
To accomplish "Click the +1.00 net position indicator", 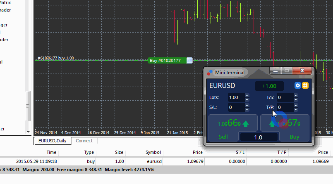I will (x=269, y=86).
